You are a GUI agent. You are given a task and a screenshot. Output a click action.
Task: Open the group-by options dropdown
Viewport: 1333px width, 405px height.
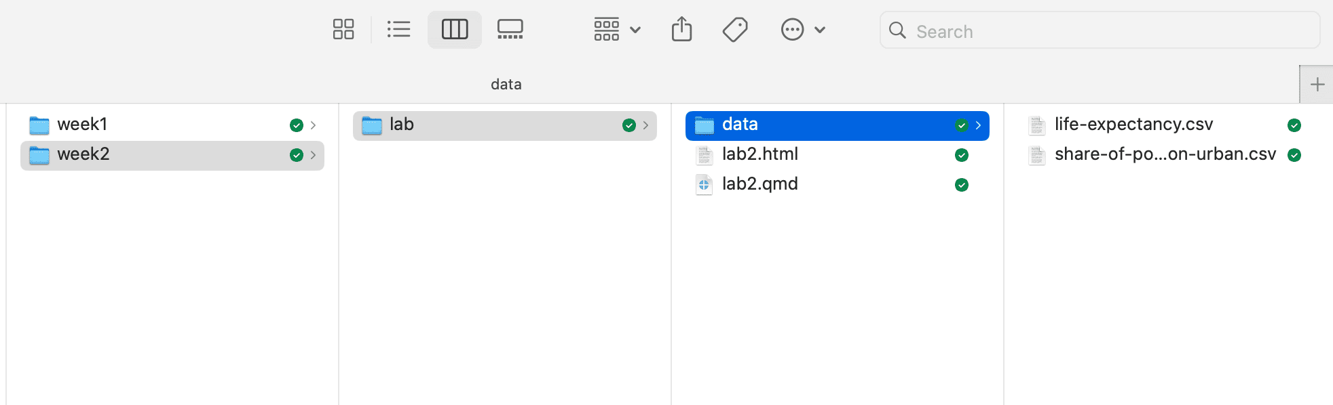pyautogui.click(x=616, y=29)
